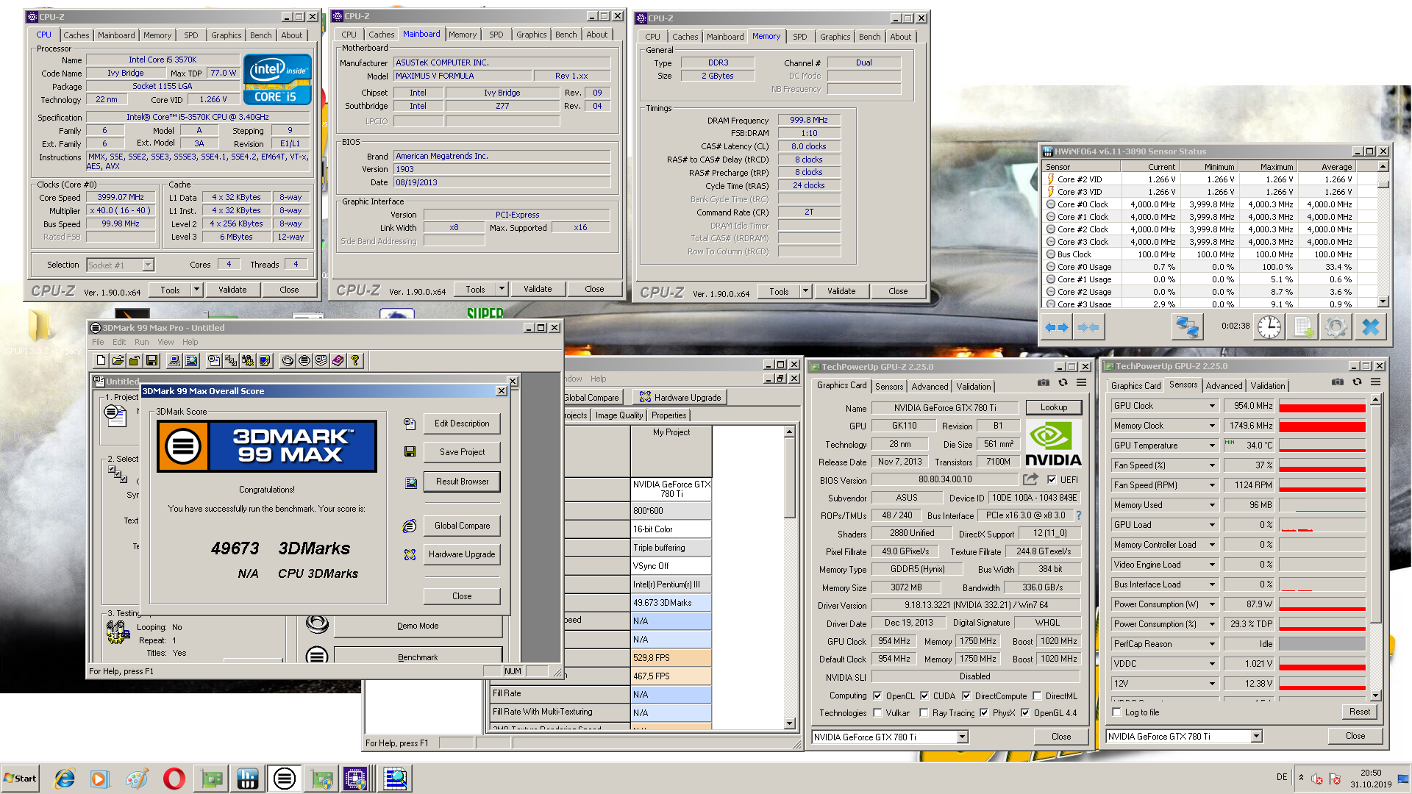Click screenshot camera icon in GPU-Z Sensors window

tap(1337, 382)
